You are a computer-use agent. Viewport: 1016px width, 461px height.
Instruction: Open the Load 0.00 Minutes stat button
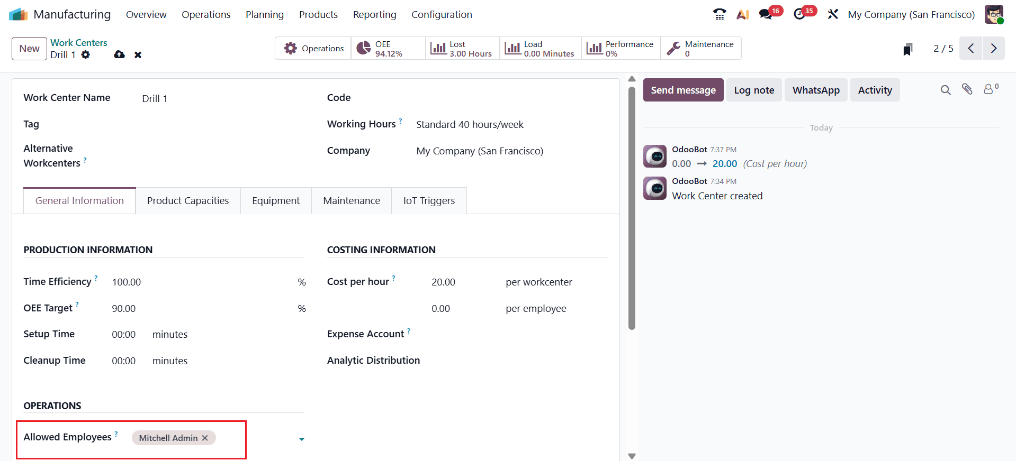click(541, 48)
